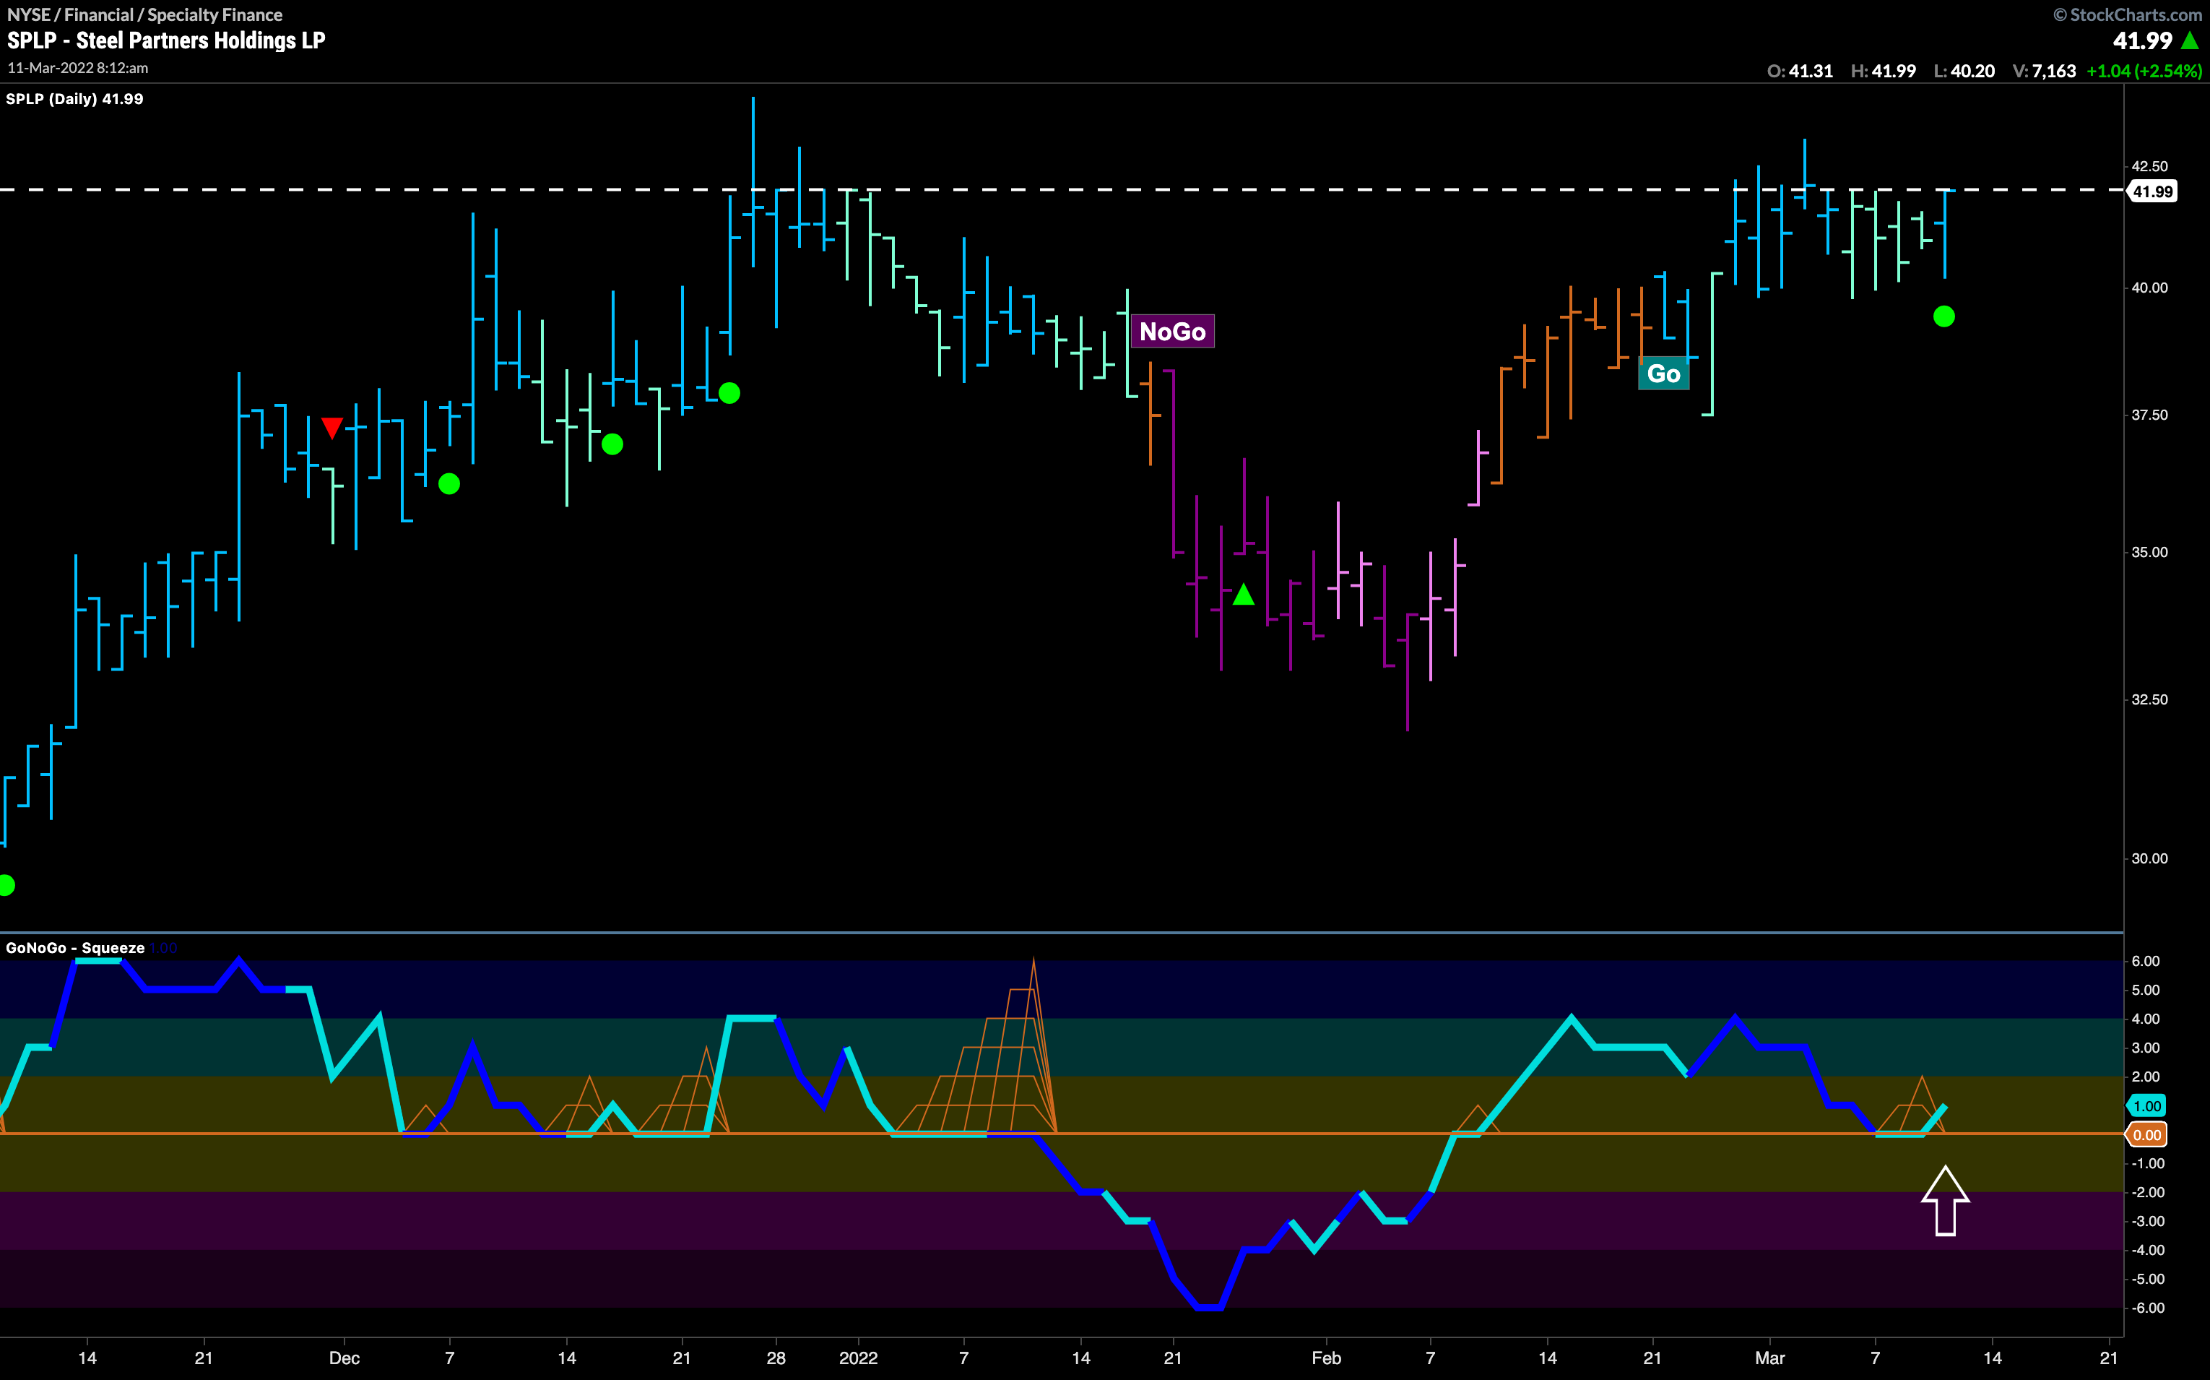Click the green circle marker below the latest price bar
2210x1380 pixels.
click(x=1943, y=316)
